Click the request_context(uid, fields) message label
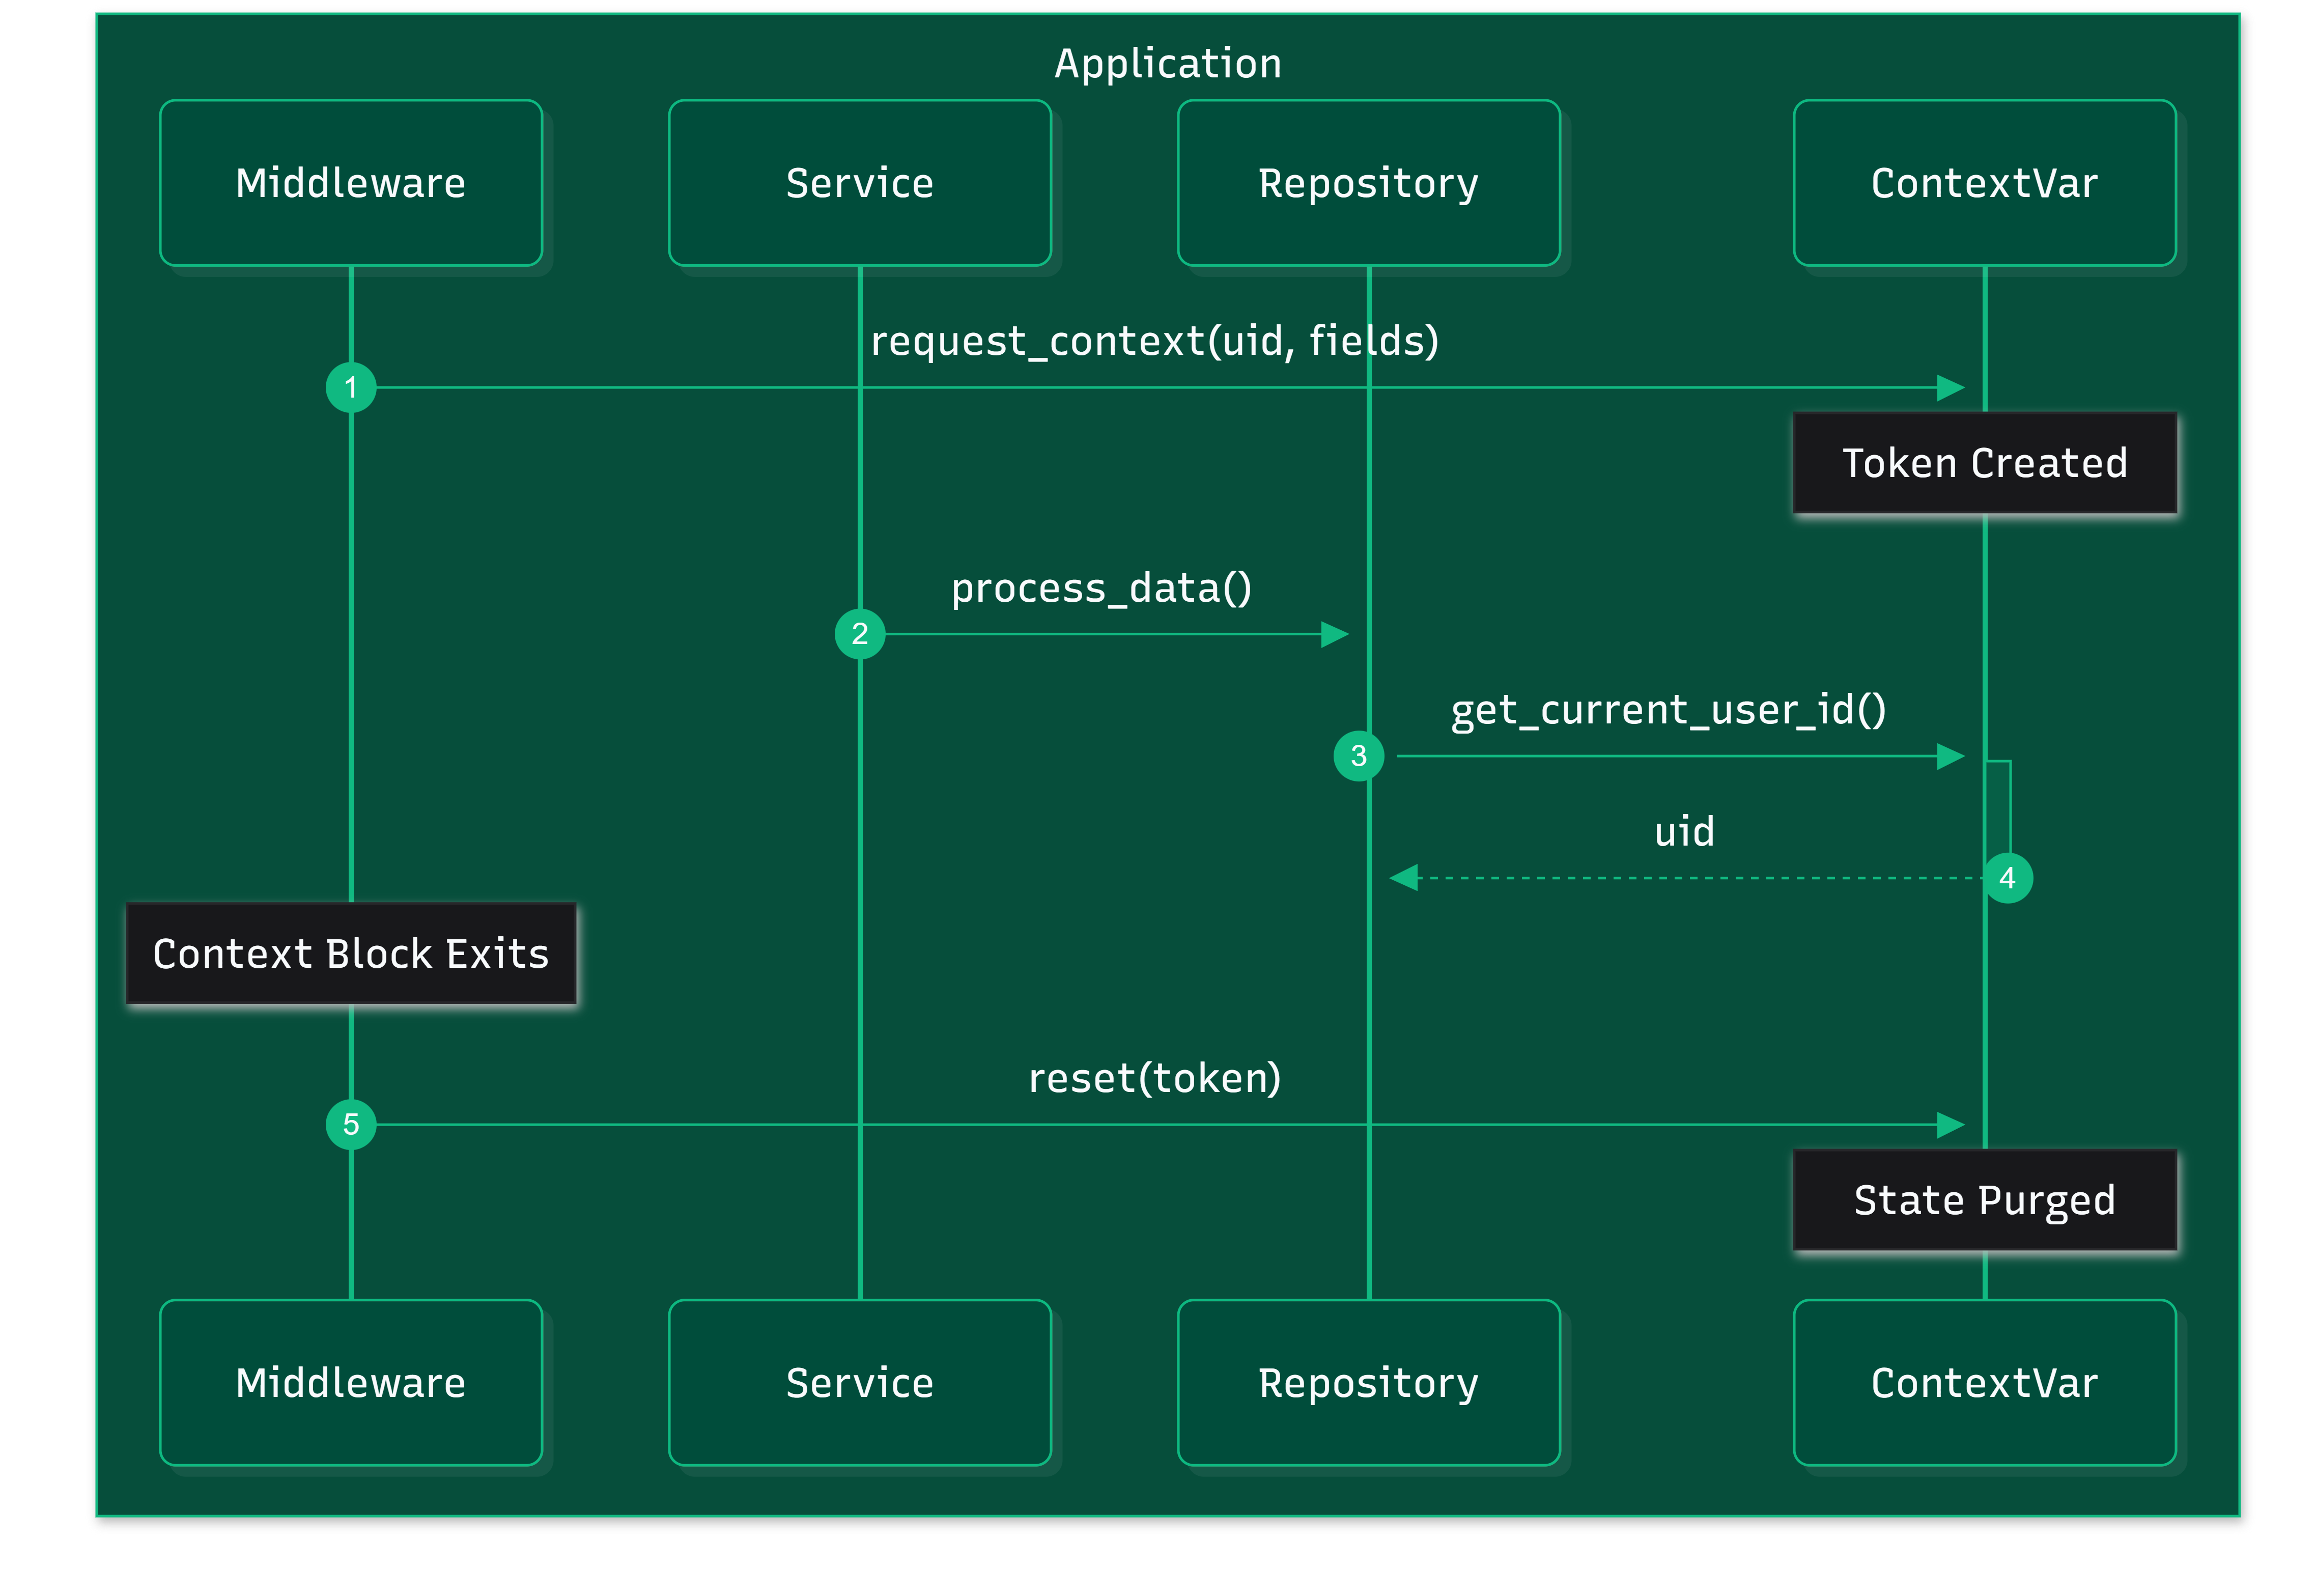The image size is (2316, 1596). tap(1154, 341)
